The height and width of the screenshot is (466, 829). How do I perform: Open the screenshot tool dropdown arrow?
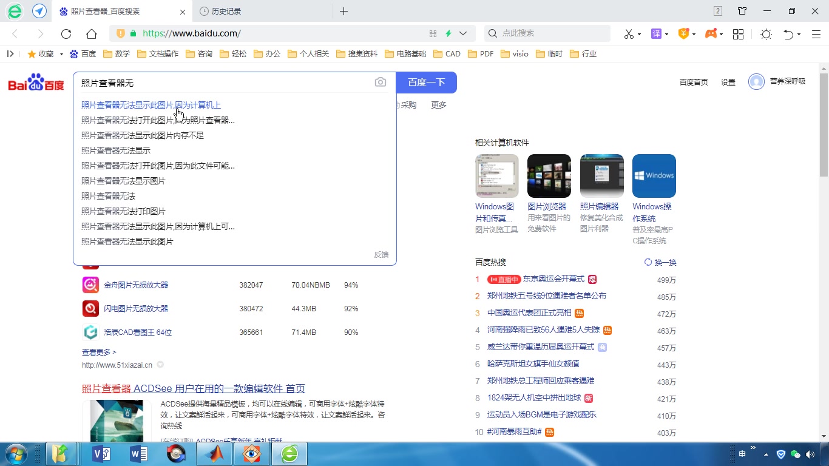(x=639, y=34)
